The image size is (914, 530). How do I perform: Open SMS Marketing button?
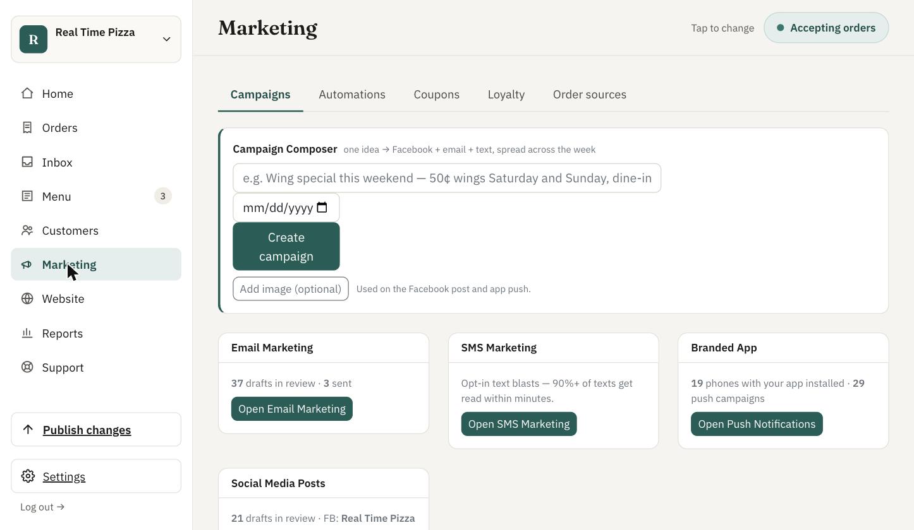(519, 424)
